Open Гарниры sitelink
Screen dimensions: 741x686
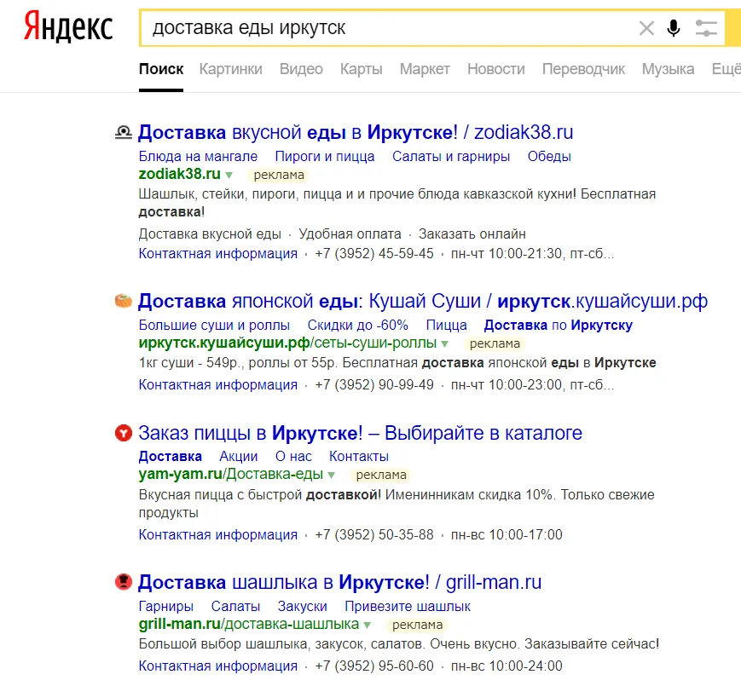tap(166, 606)
